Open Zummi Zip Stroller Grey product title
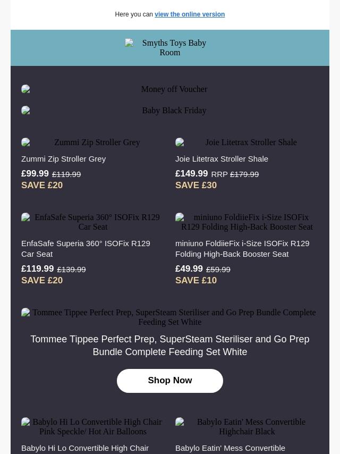Viewport: 340px width, 454px height. pos(63,158)
